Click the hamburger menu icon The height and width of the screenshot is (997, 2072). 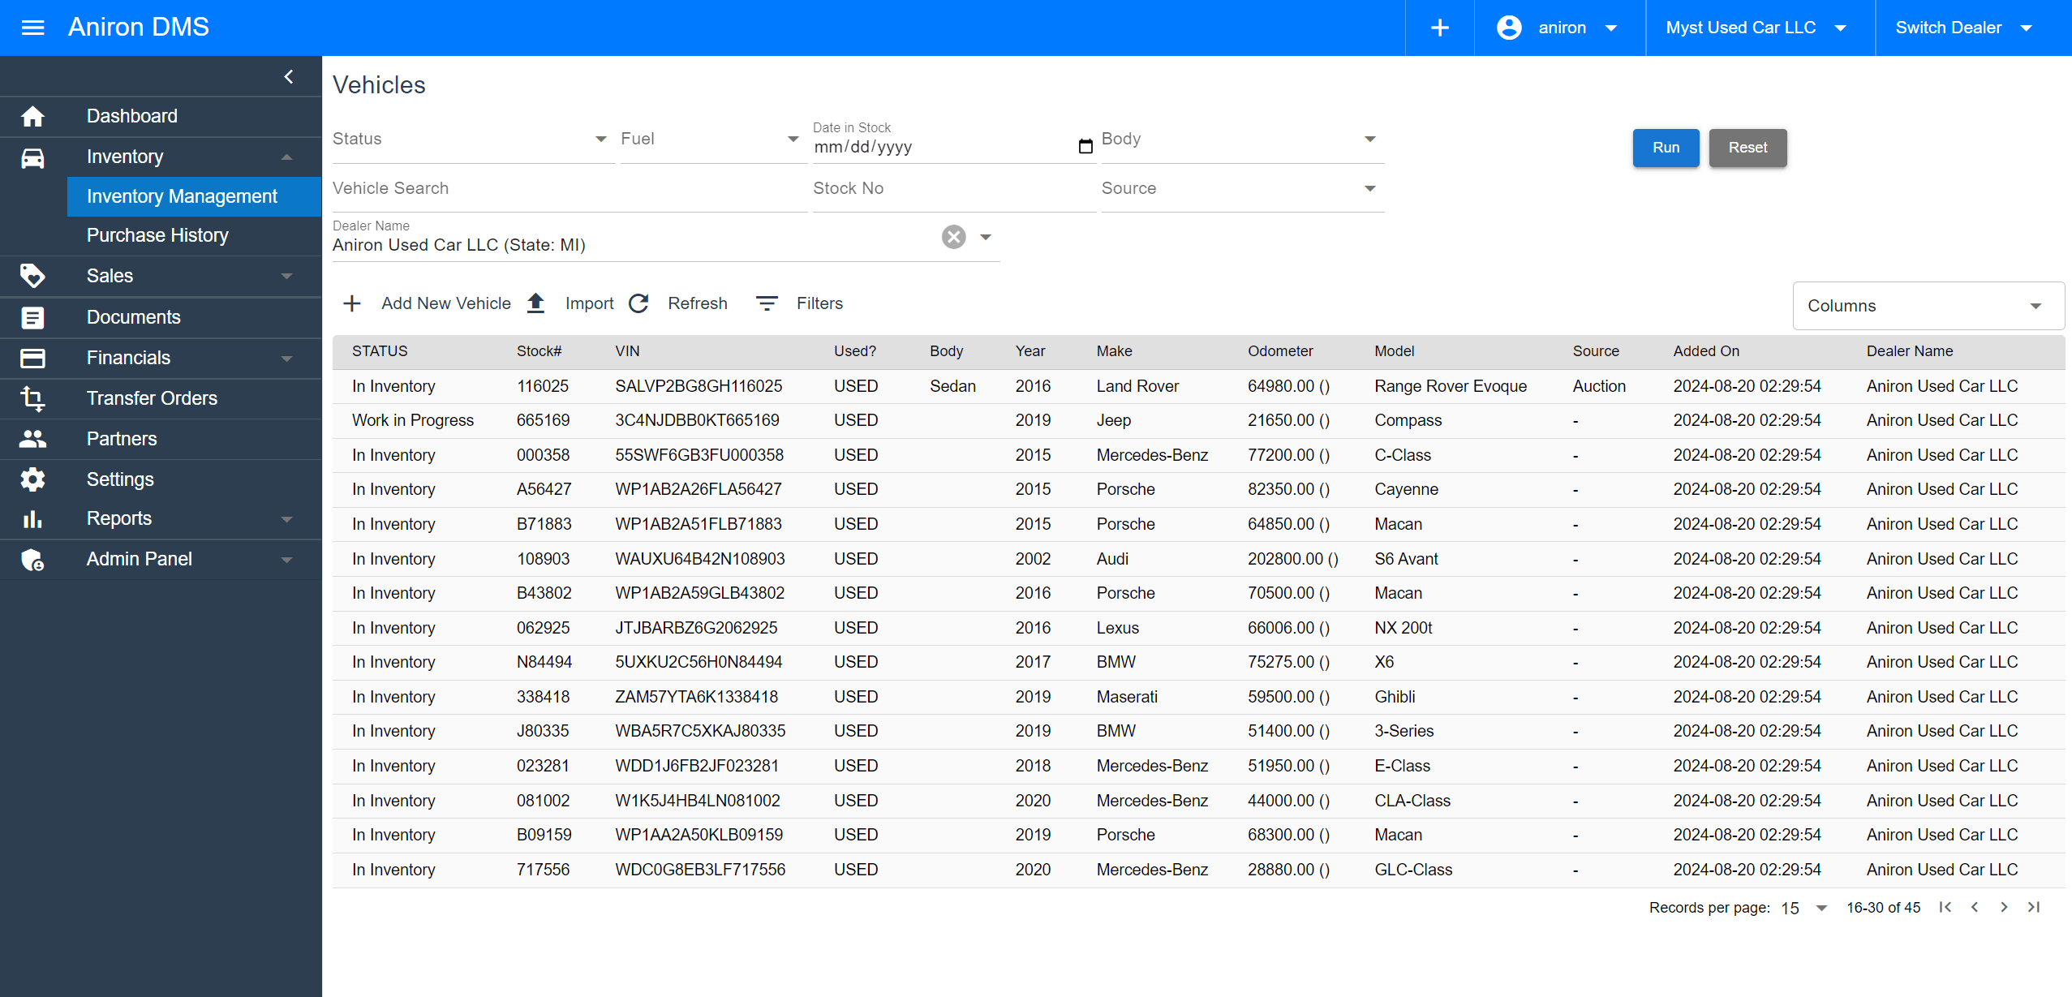pos(32,28)
